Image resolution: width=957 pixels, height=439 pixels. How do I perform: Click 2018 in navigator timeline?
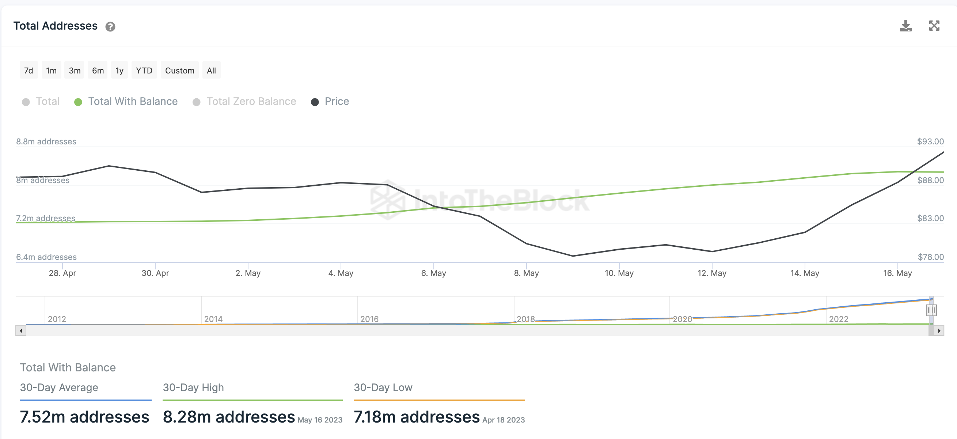(x=525, y=319)
